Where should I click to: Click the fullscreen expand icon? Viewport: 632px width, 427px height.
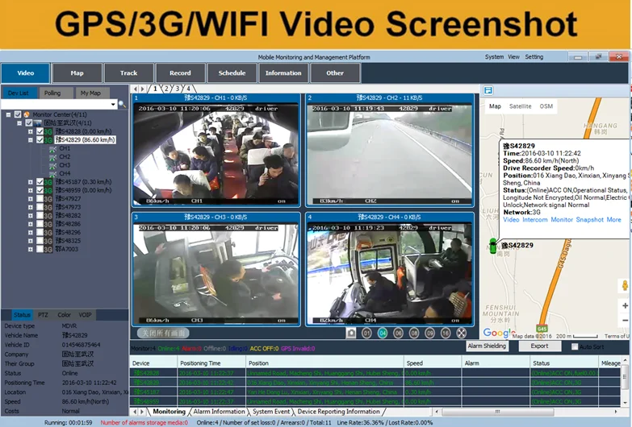pos(461,332)
